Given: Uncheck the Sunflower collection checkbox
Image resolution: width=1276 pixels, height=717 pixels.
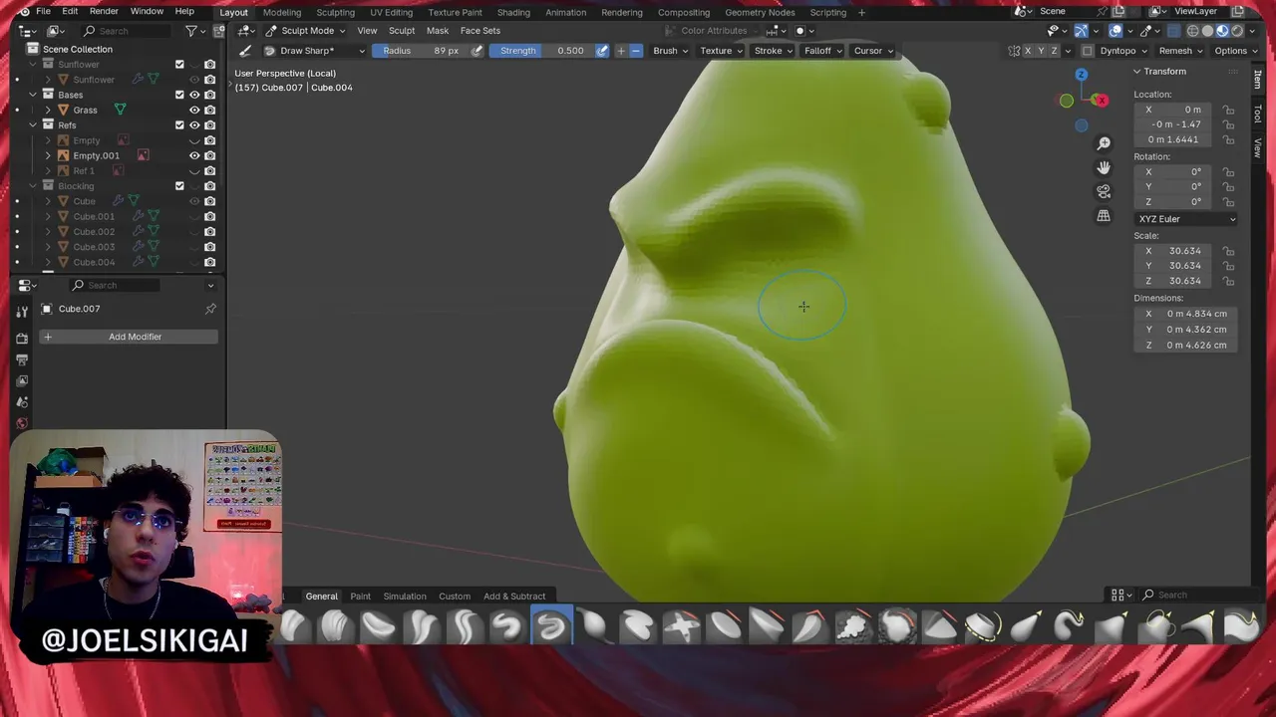Looking at the screenshot, I should 179,64.
